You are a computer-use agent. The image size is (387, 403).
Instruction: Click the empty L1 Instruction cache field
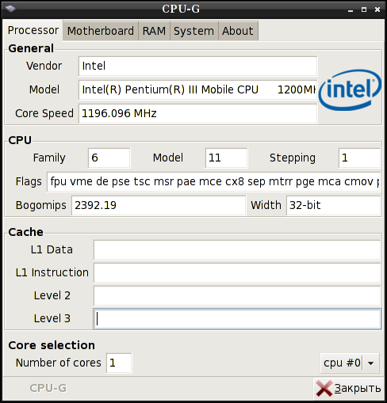coord(237,272)
